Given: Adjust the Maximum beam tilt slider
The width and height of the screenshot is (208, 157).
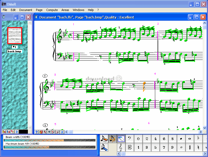Looking at the screenshot, I should 50,147.
